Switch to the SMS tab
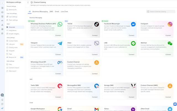The image size is (177, 111). click(x=51, y=12)
